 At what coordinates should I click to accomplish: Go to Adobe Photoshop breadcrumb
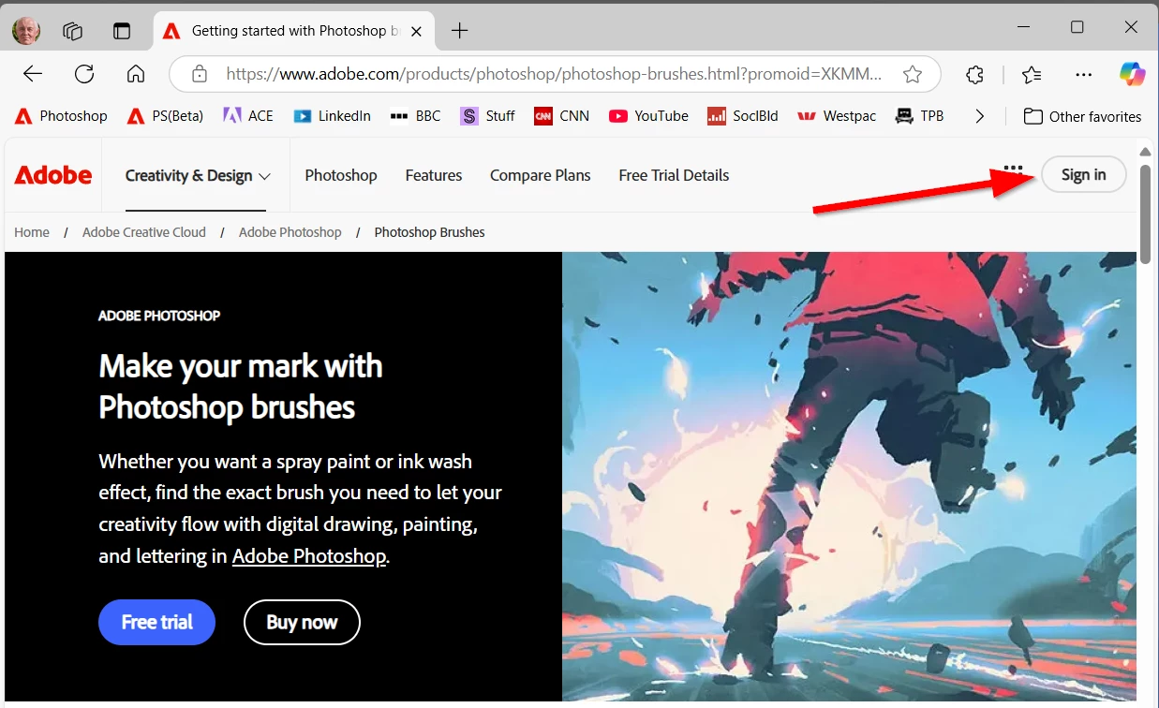click(x=290, y=232)
